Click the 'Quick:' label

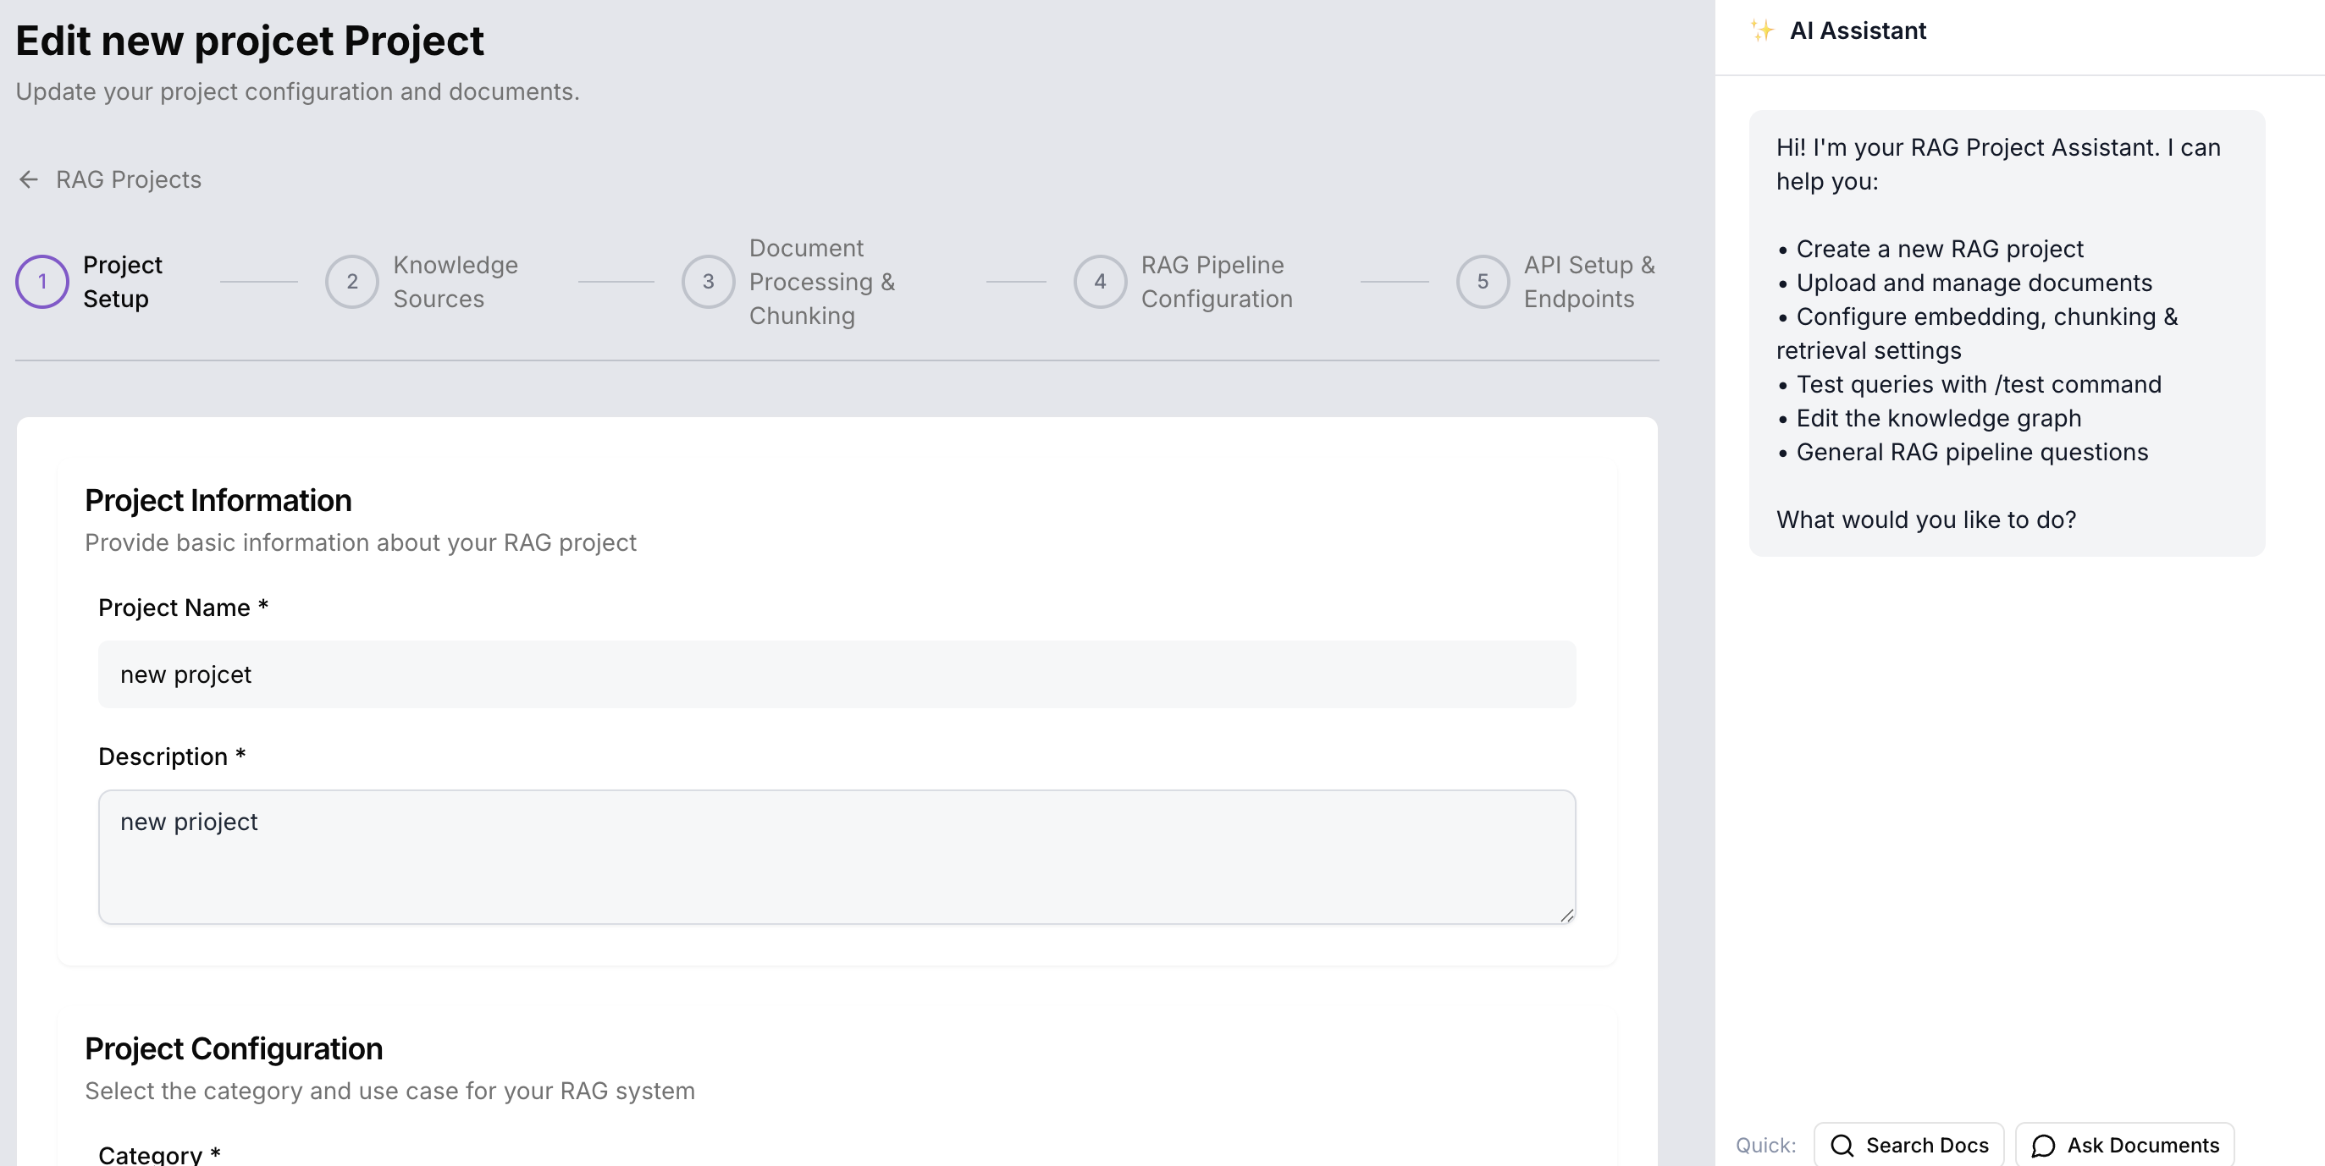click(x=1765, y=1145)
